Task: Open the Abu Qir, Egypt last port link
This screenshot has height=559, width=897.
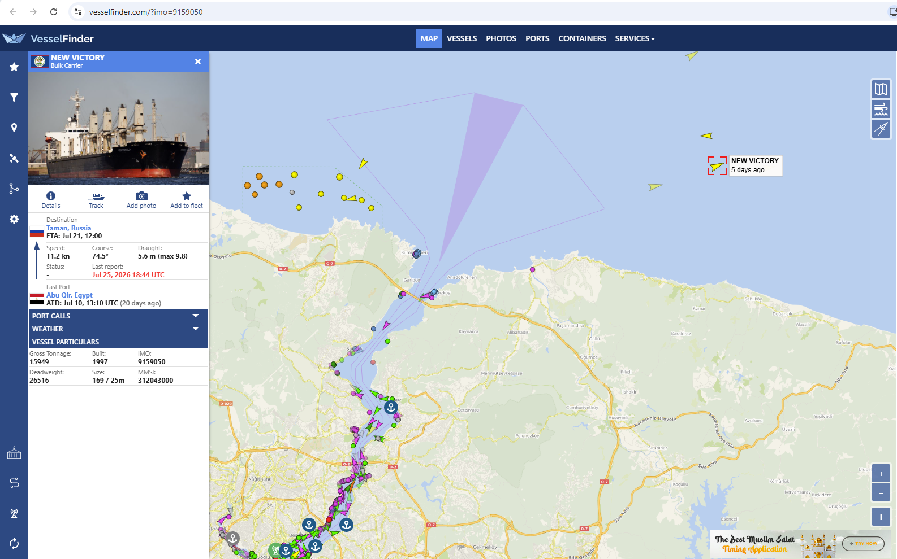Action: [x=70, y=295]
